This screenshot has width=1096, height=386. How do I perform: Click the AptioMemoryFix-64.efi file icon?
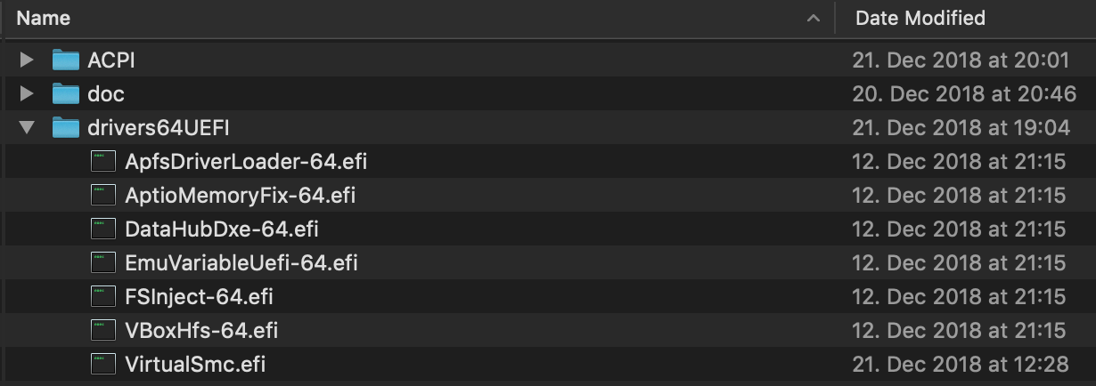pos(103,196)
